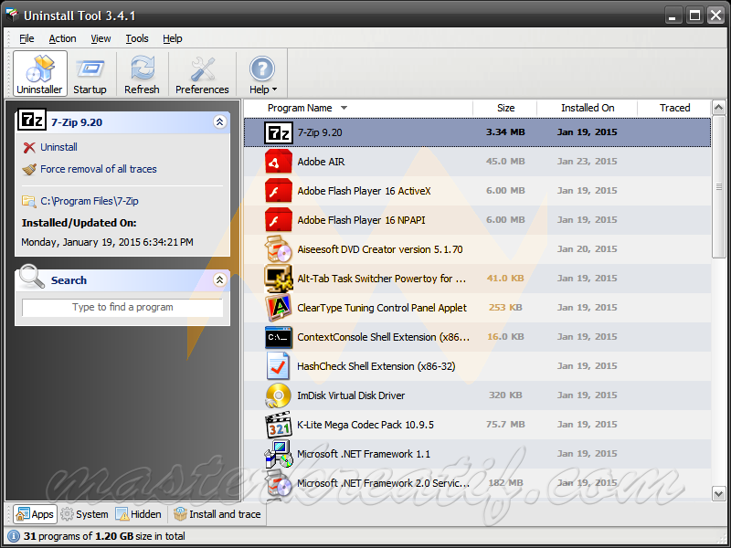Screen dimensions: 731x548
Task: Select the ContextConsole Shell Extension icon
Action: click(x=279, y=337)
